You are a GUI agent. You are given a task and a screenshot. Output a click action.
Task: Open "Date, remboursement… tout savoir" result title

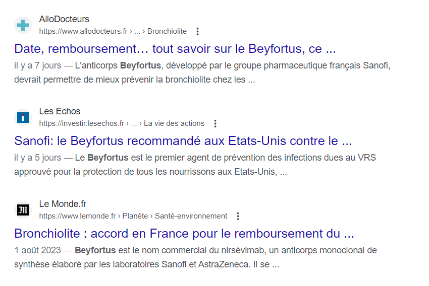tap(175, 49)
